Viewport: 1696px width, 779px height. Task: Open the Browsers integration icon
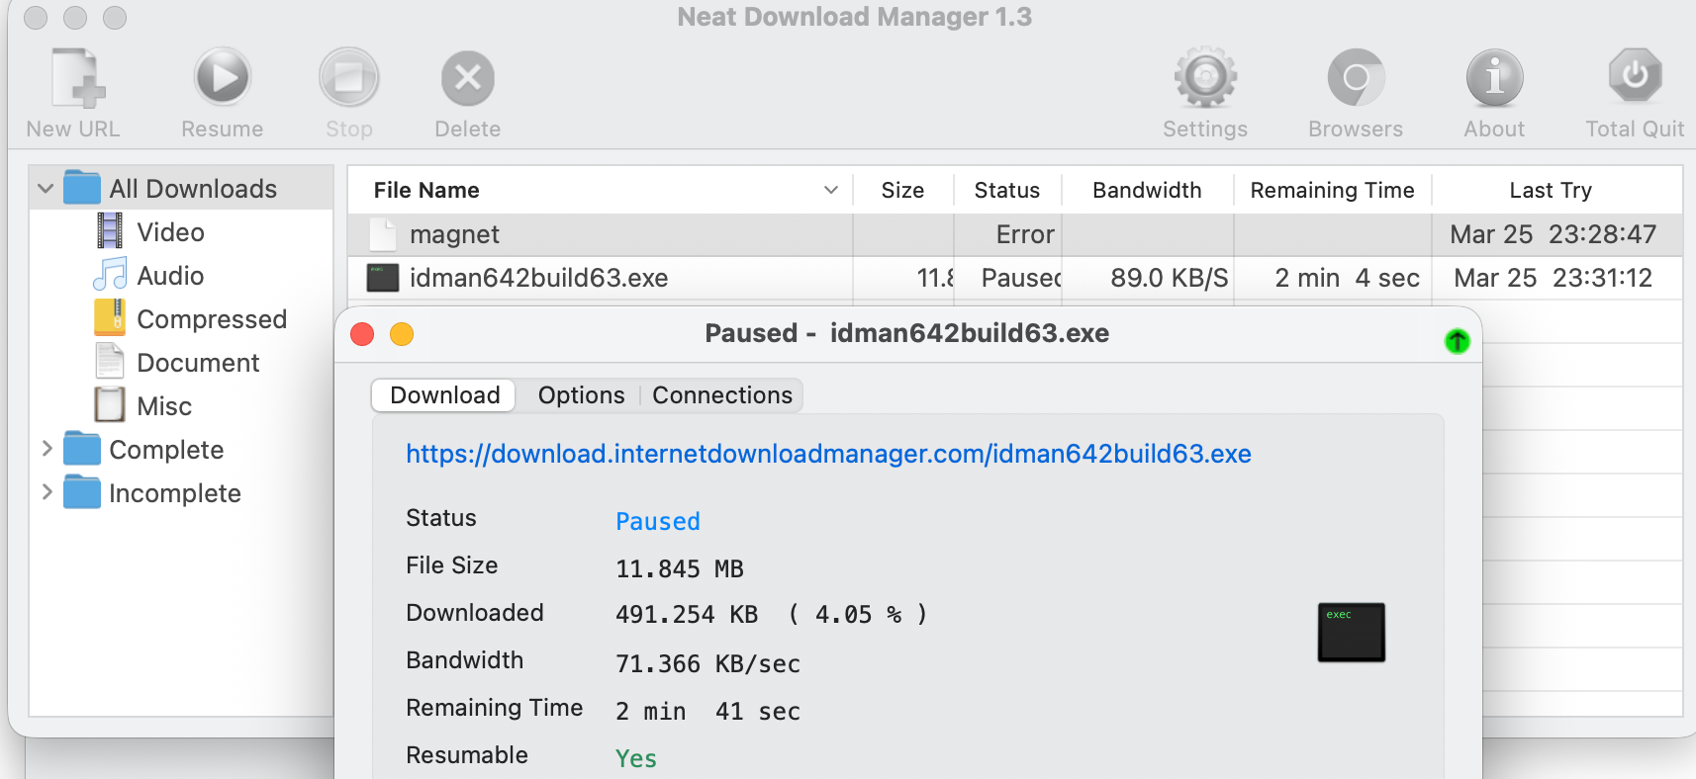click(1356, 77)
